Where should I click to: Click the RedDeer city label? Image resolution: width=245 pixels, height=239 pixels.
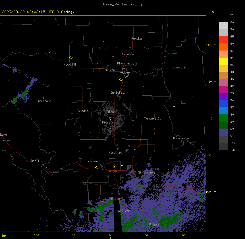[x=125, y=72]
